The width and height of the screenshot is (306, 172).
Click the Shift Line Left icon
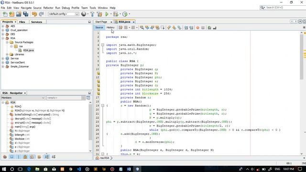[186, 28]
